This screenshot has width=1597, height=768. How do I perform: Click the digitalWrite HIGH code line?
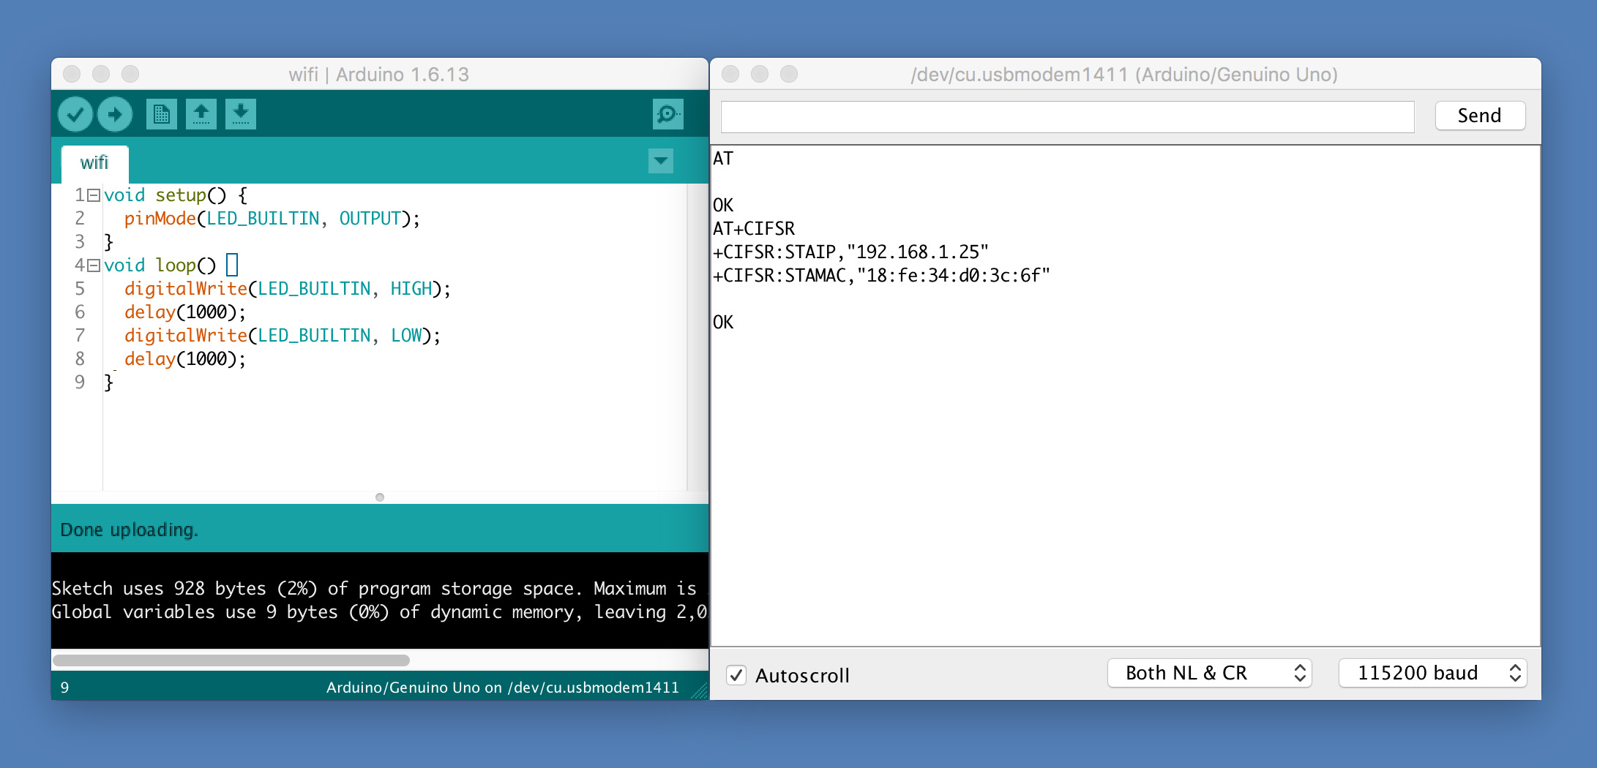point(287,289)
